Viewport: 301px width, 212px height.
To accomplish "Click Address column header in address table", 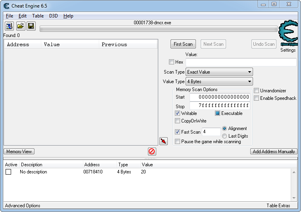I will click(x=100, y=165).
